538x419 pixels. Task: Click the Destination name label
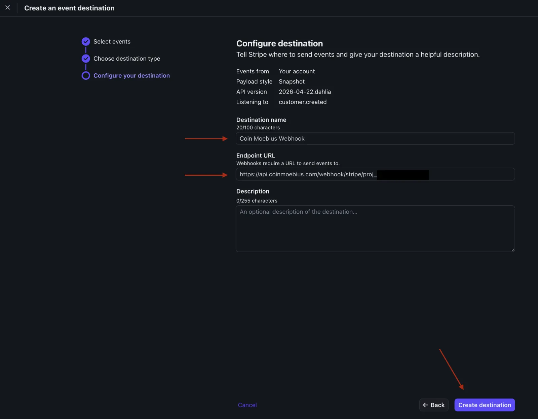pyautogui.click(x=261, y=120)
